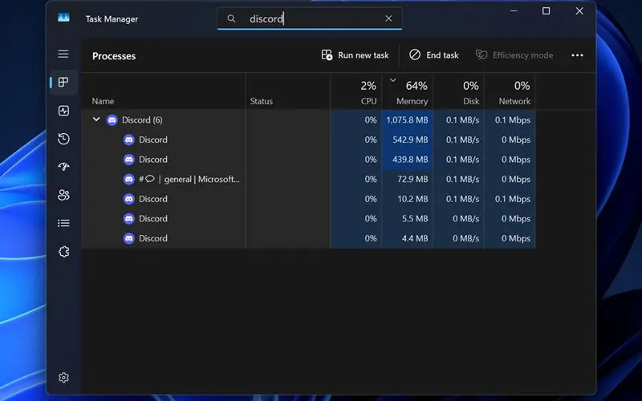Click the Processes page heading
Viewport: 642px width, 401px height.
tap(114, 56)
